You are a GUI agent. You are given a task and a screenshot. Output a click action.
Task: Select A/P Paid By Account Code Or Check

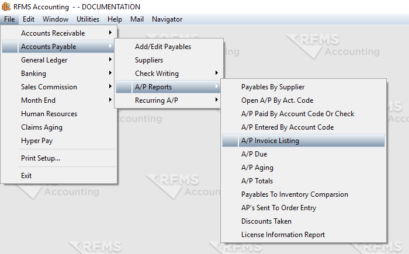tap(303, 114)
